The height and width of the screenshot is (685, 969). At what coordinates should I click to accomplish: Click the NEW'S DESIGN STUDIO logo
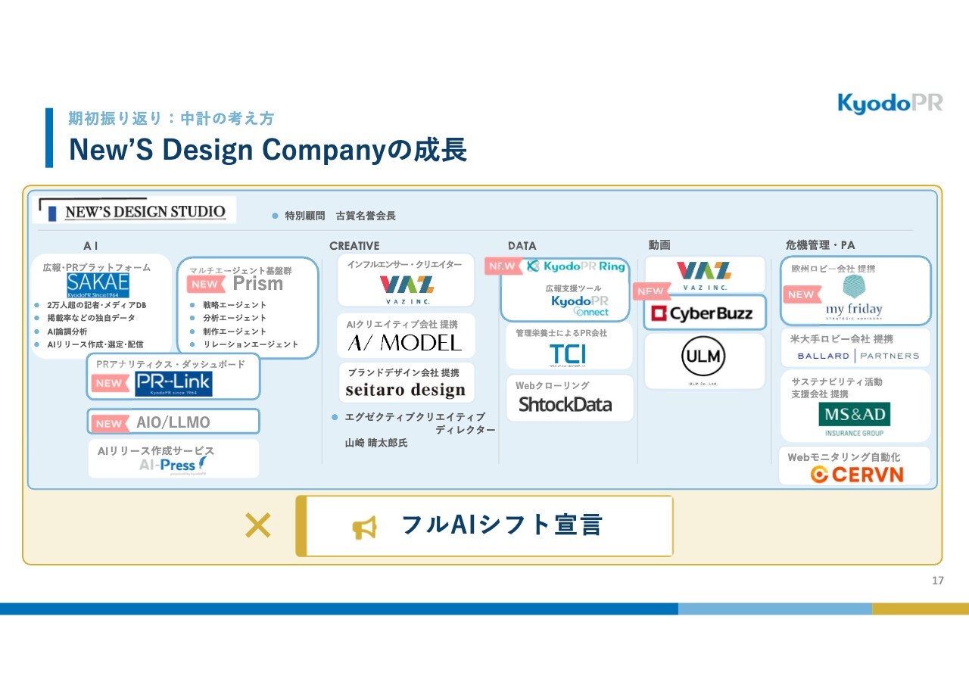coord(136,211)
